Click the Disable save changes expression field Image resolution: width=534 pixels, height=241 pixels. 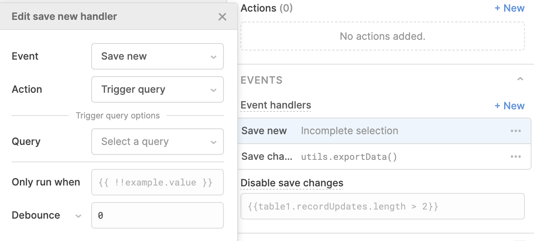click(x=383, y=206)
